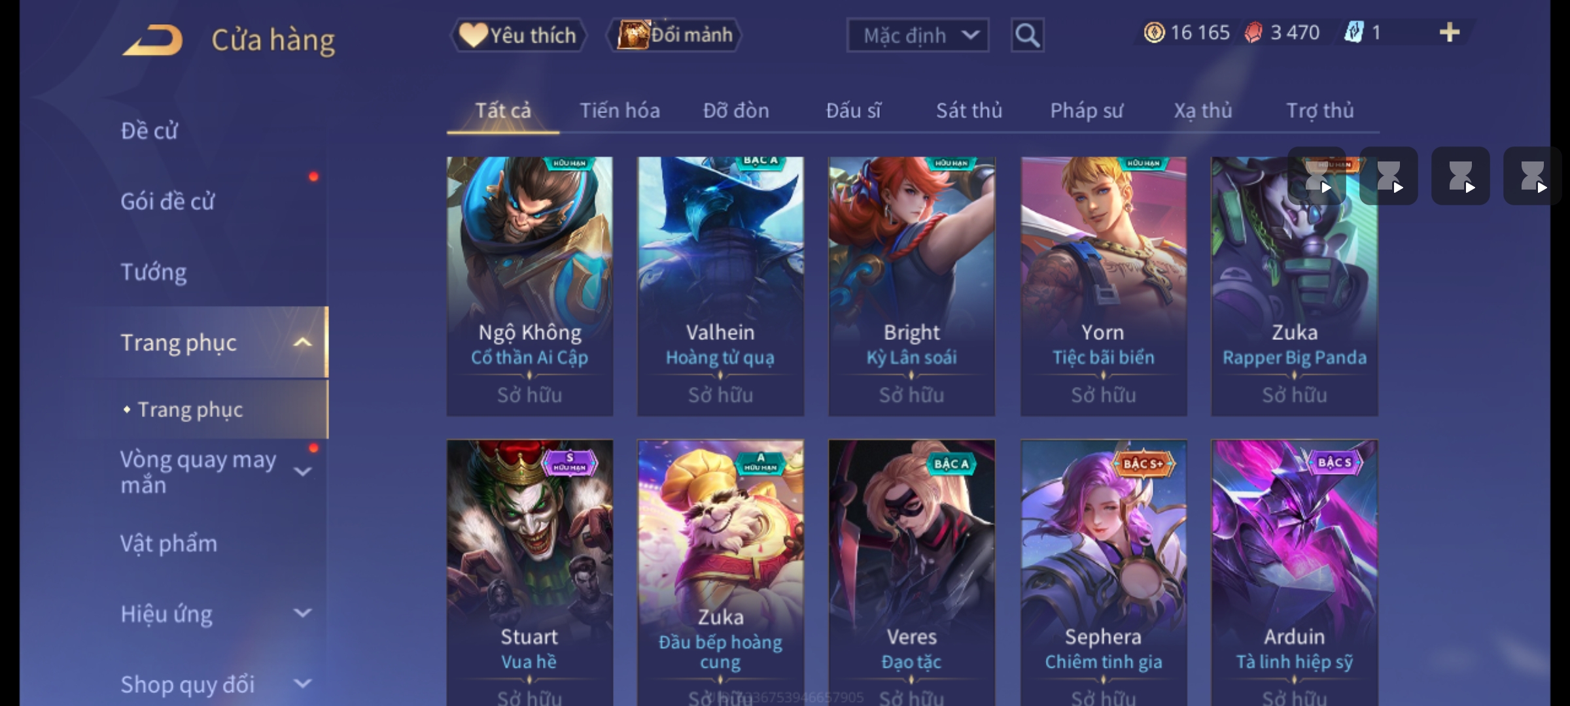
Task: Tap the plus icon to add currency
Action: pyautogui.click(x=1450, y=32)
